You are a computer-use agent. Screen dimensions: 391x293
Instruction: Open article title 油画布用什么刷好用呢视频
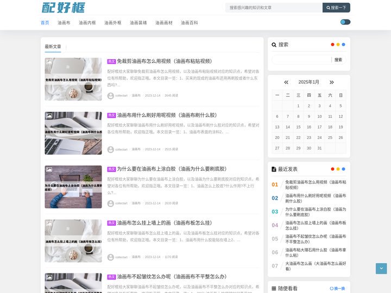tap(167, 115)
